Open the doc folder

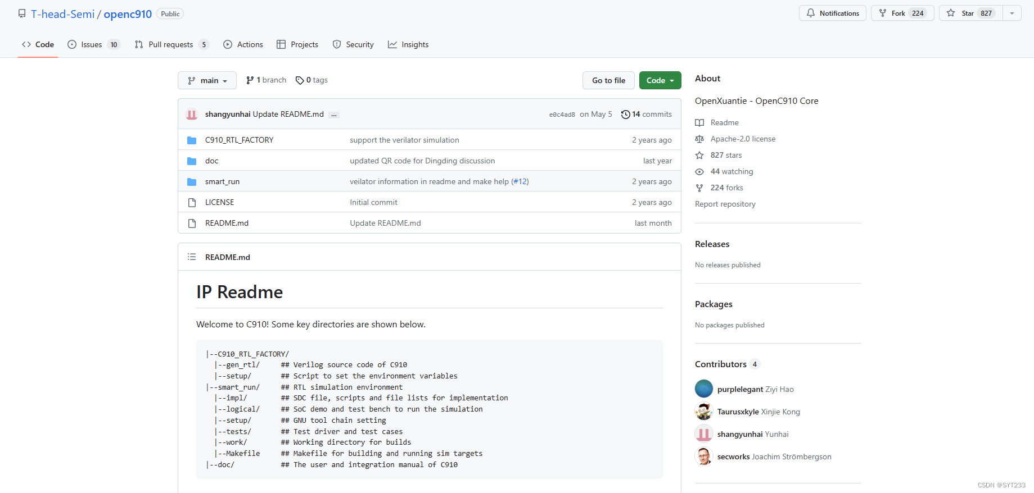pyautogui.click(x=212, y=161)
